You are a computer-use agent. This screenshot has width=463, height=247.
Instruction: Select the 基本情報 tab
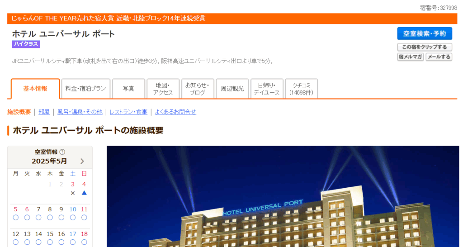click(35, 89)
